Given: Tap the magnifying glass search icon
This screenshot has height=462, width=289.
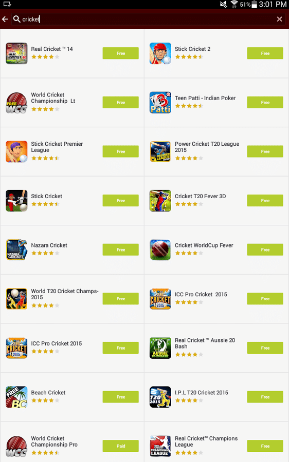Looking at the screenshot, I should pyautogui.click(x=17, y=19).
